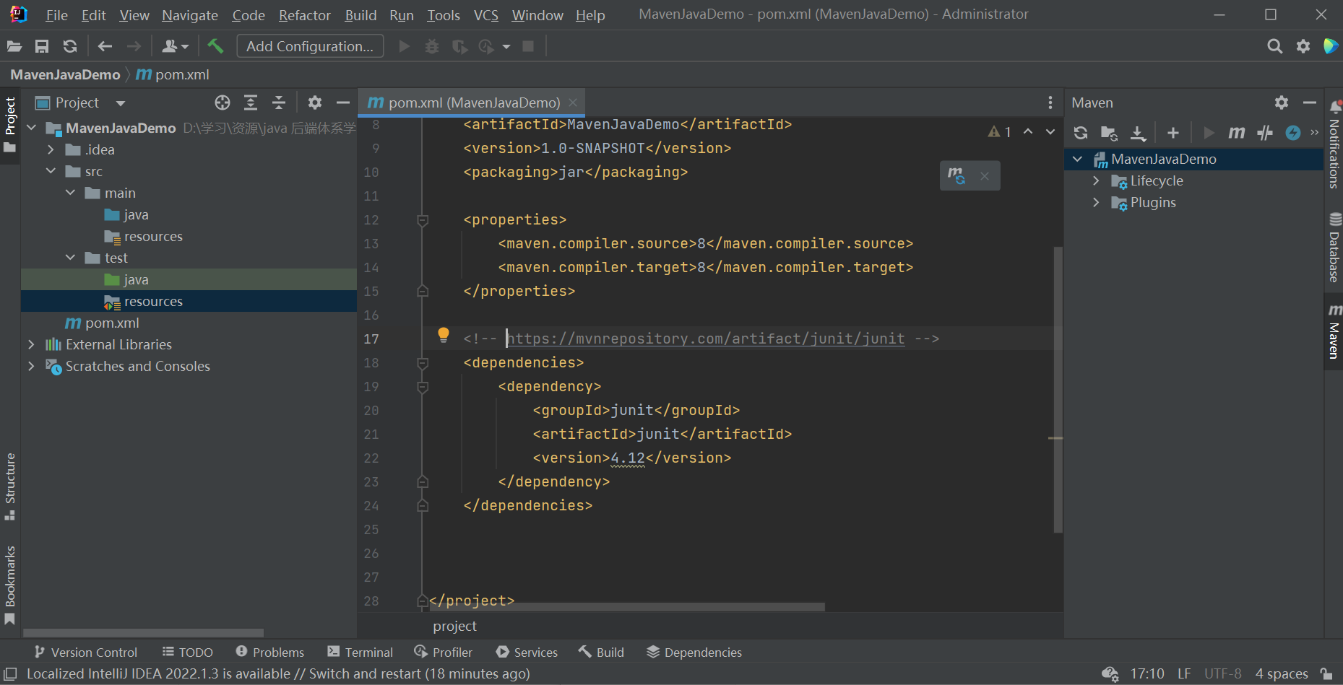Open Search Everywhere with the magnifier icon
Viewport: 1343px width, 685px height.
[x=1275, y=46]
